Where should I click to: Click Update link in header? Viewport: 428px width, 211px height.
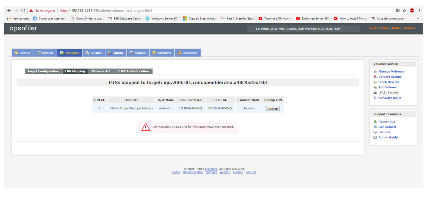coord(396,28)
